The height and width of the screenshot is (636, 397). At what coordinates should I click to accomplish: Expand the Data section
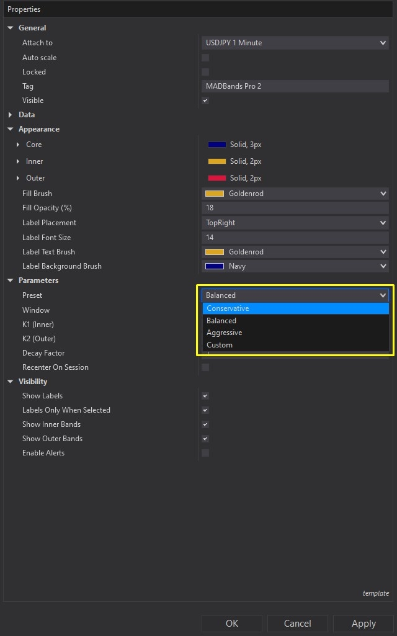coord(10,114)
